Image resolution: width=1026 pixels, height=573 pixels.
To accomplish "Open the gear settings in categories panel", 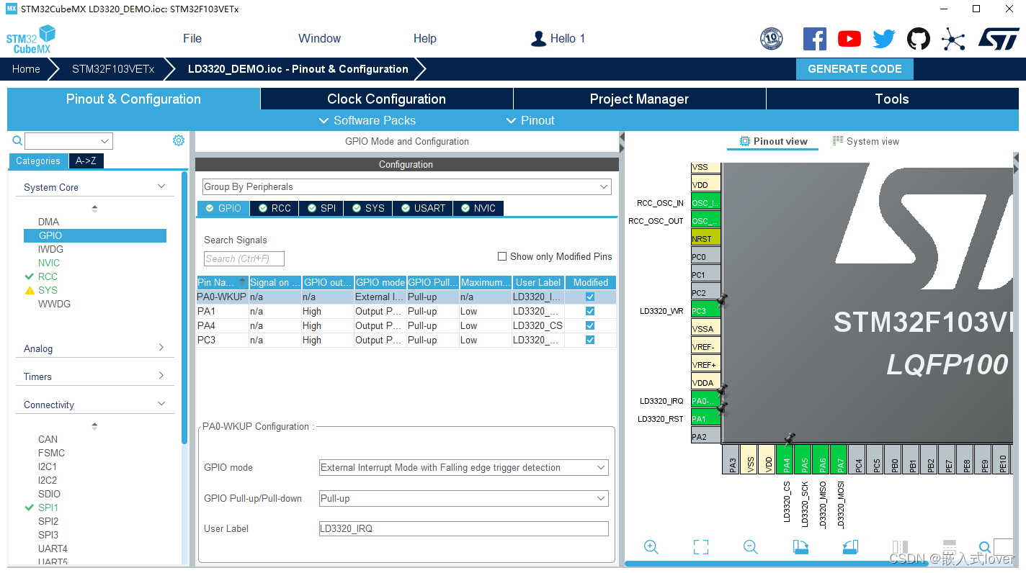I will (179, 140).
